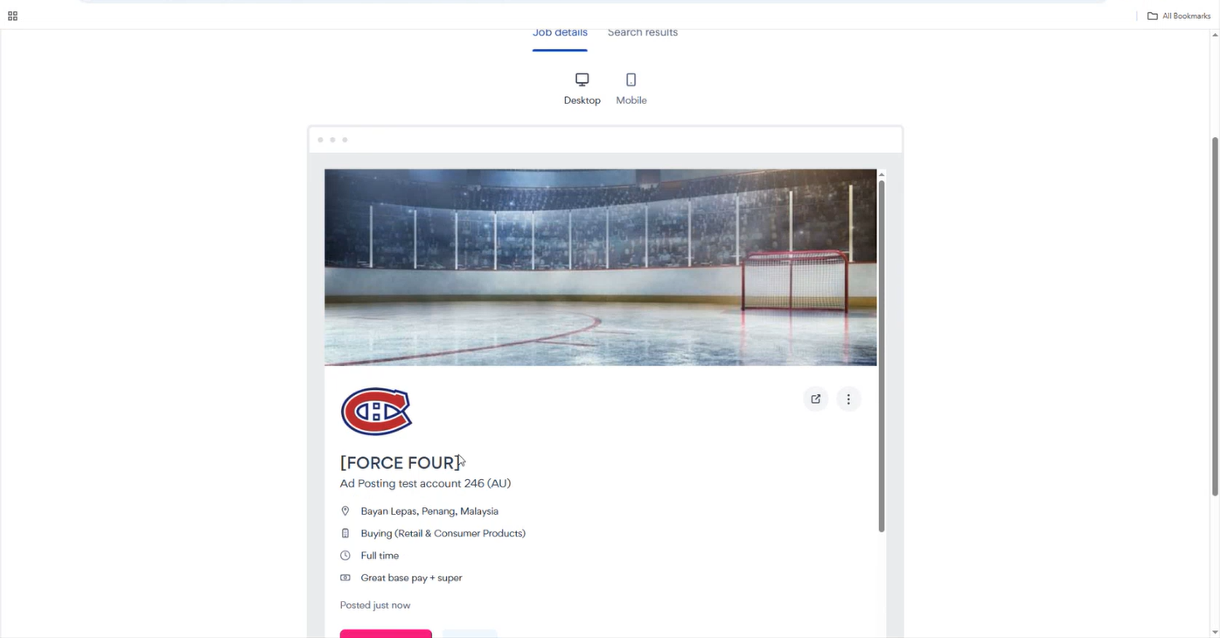
Task: Open the three-dot more options menu
Action: point(848,399)
